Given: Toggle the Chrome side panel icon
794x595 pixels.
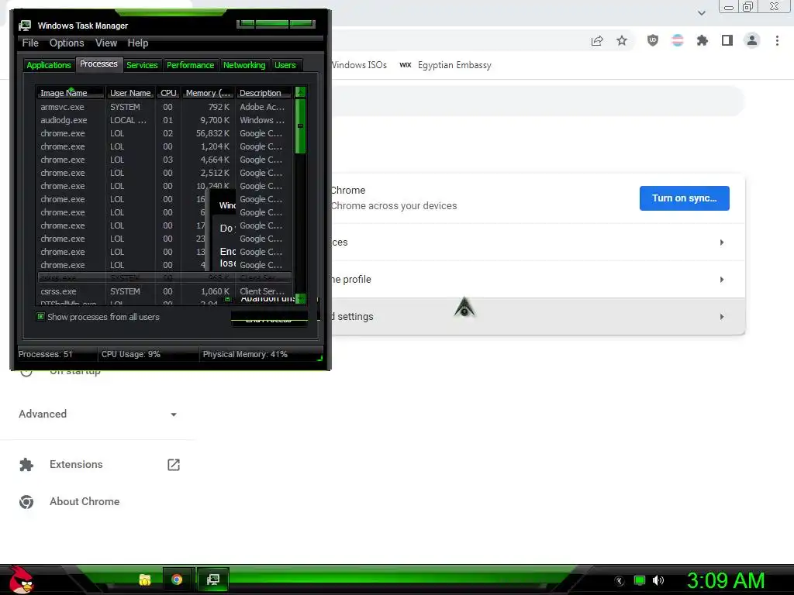Looking at the screenshot, I should (727, 40).
